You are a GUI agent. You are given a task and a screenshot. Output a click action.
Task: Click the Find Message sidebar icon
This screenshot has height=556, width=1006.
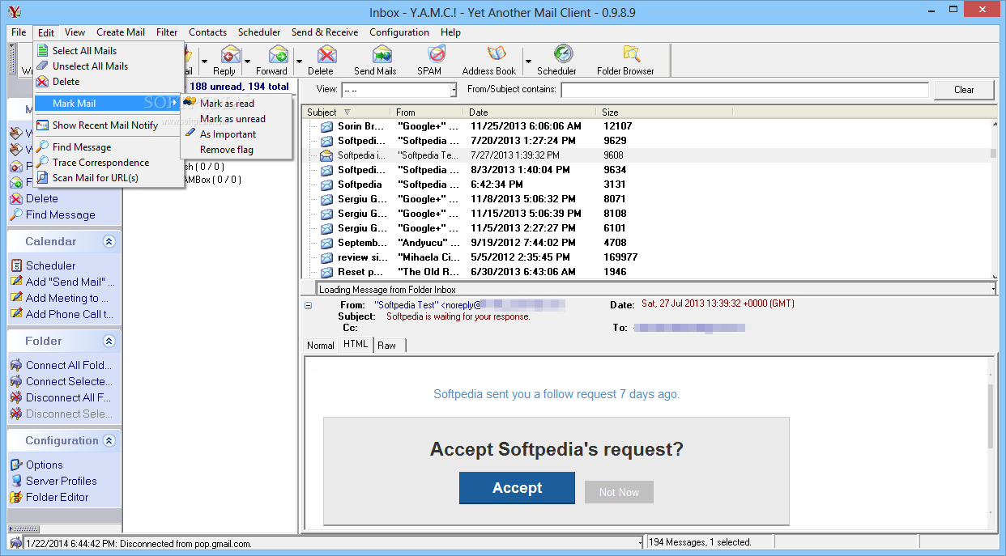coord(16,215)
